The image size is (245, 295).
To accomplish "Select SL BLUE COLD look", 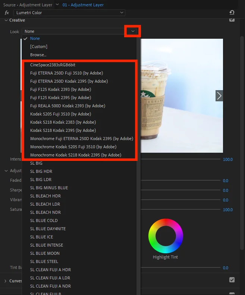I will tap(79, 220).
